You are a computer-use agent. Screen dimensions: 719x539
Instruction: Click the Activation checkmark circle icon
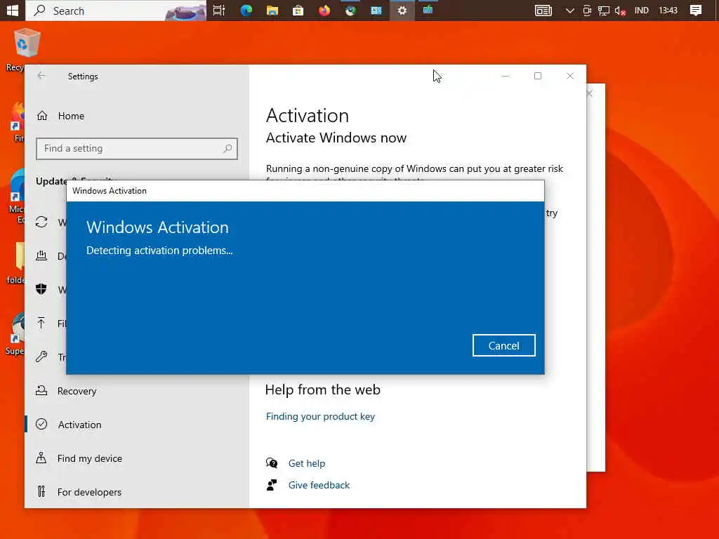pyautogui.click(x=41, y=424)
